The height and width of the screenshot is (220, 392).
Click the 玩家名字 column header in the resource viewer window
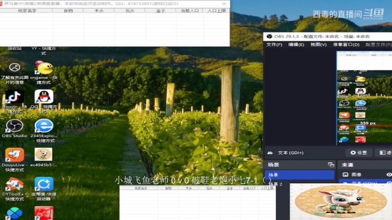27,11
